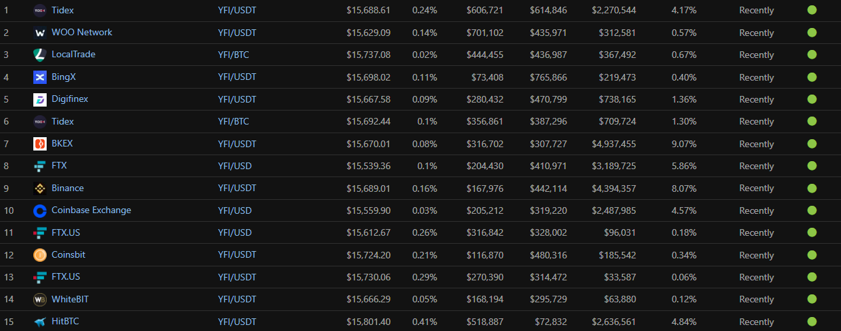The height and width of the screenshot is (331, 841).
Task: Open the YFI/BTC pair for LocalTrade
Action: point(233,55)
